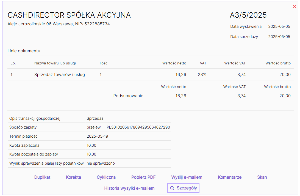Open Komentarze for the invoice
Image resolution: width=300 pixels, height=196 pixels.
coord(230,177)
